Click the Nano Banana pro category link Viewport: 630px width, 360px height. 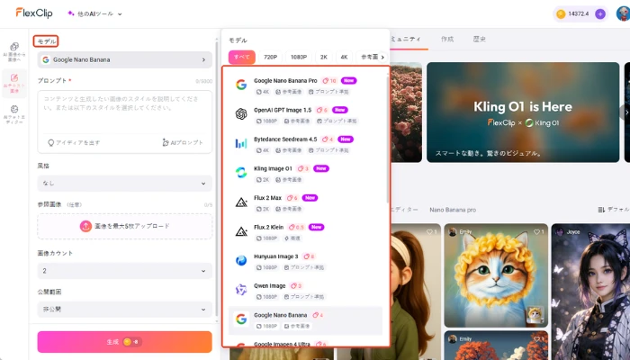453,210
